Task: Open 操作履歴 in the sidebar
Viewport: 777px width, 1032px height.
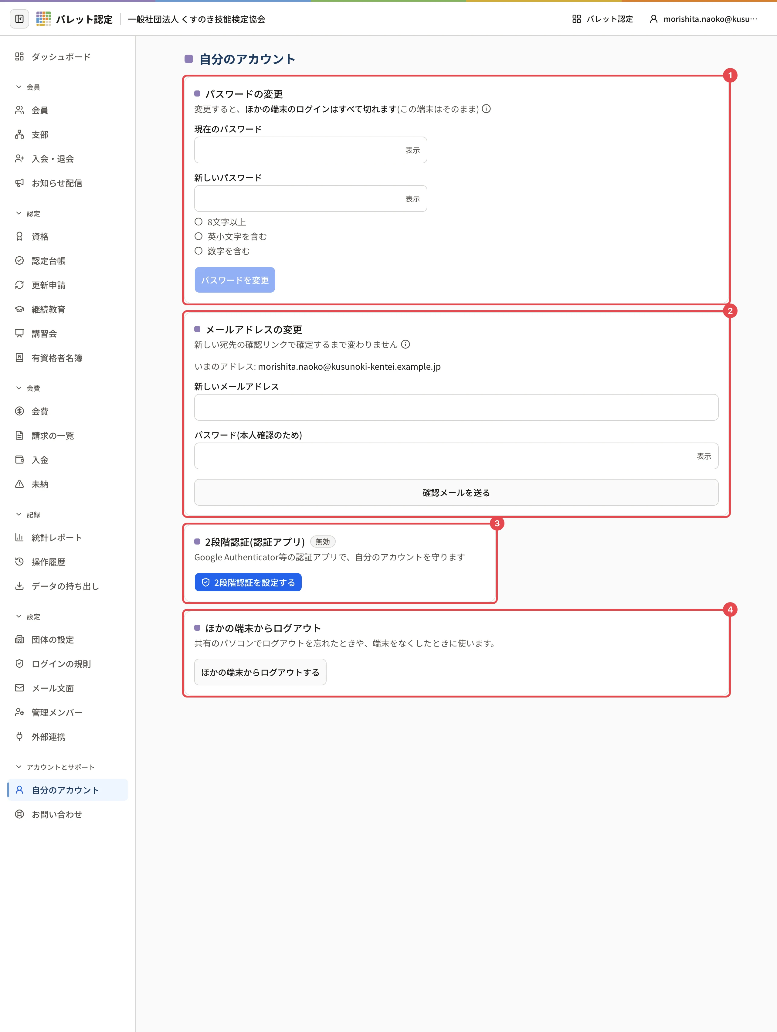Action: pos(68,562)
